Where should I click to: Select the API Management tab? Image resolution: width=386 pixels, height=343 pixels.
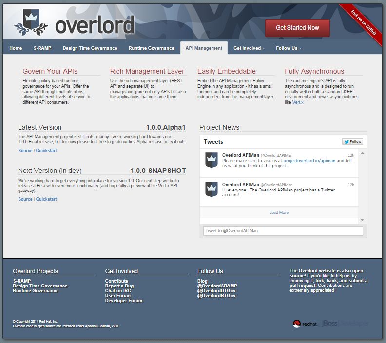pos(204,48)
